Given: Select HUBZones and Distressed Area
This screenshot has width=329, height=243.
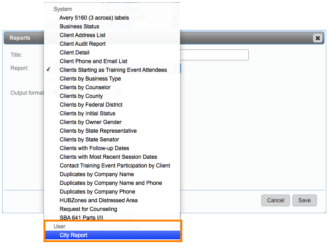Looking at the screenshot, I should [99, 200].
